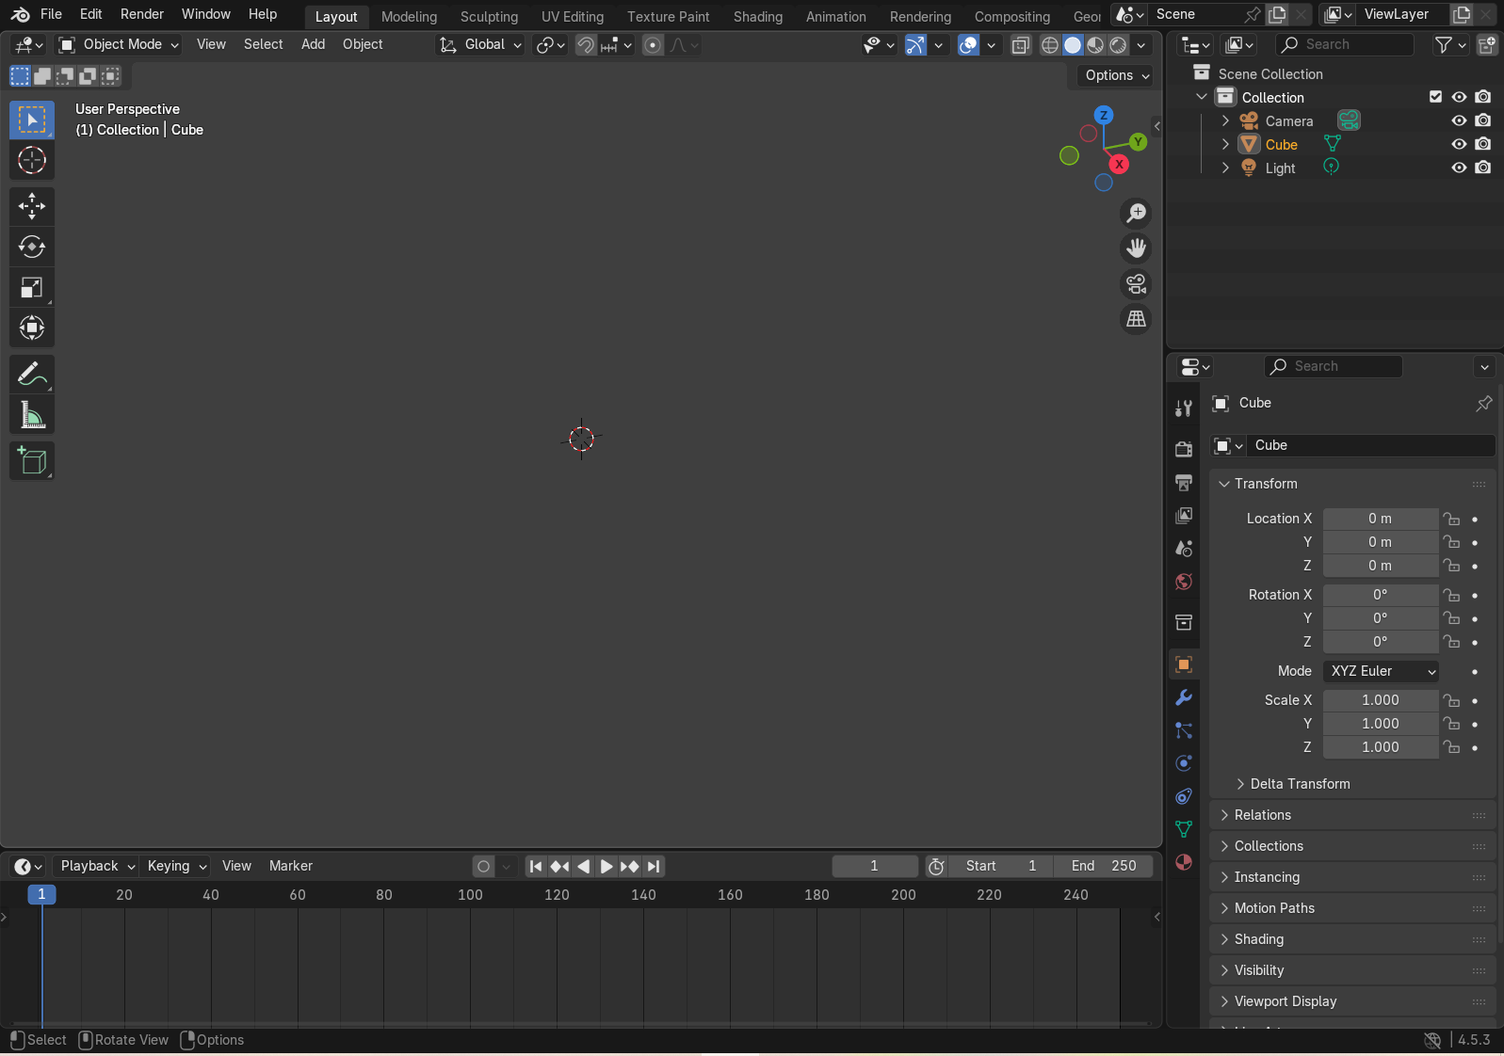Click the Keying popover in timeline
This screenshot has width=1504, height=1056.
(x=176, y=866)
